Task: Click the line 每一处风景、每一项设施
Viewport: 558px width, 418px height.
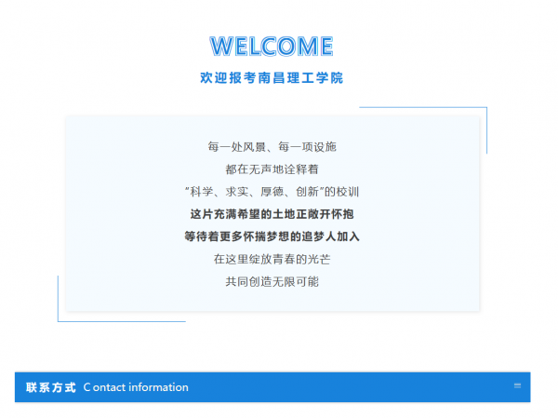Action: click(272, 146)
